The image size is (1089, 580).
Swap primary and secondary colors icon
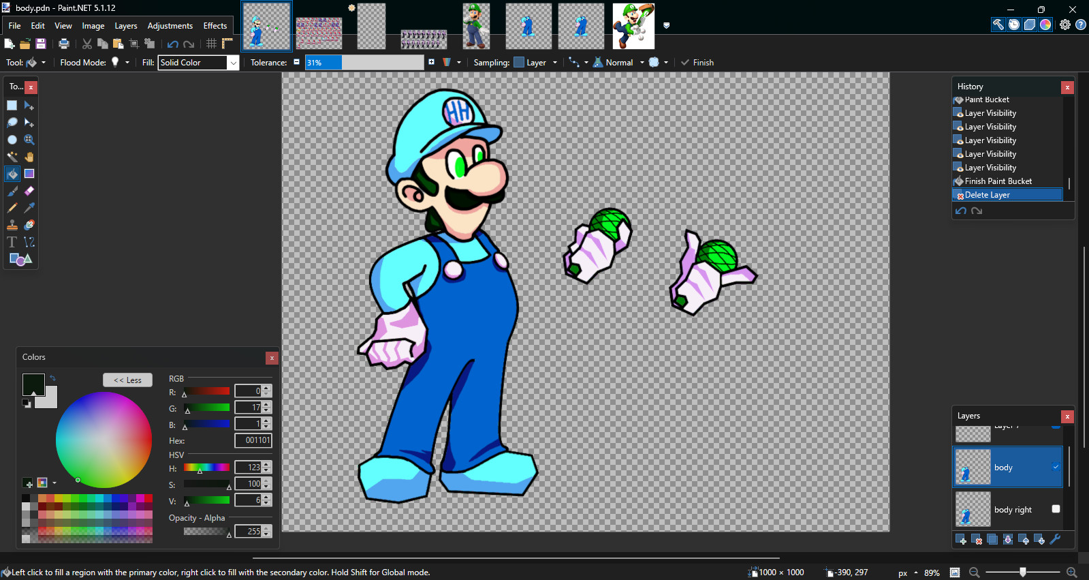coord(52,378)
